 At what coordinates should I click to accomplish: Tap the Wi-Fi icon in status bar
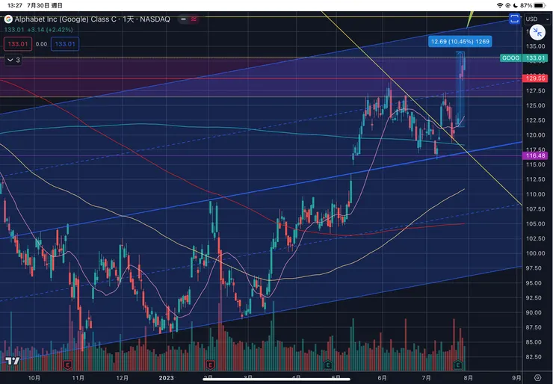(x=500, y=5)
